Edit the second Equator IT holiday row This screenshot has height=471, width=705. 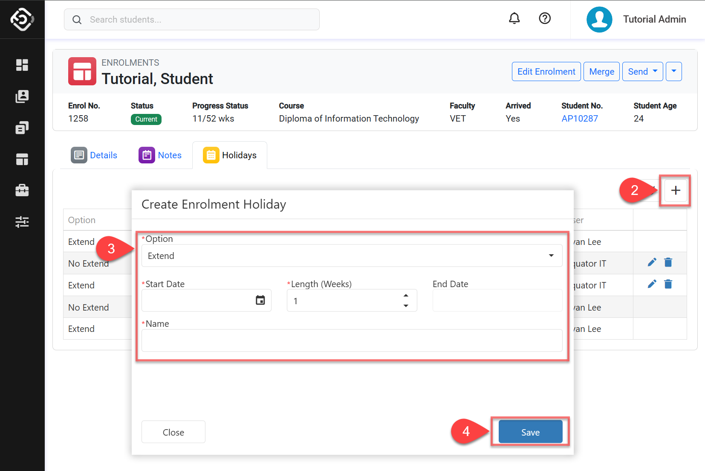(652, 284)
